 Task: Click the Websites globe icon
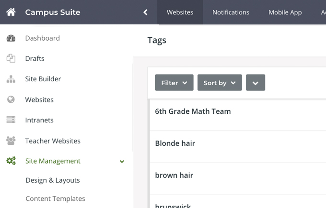click(x=11, y=100)
